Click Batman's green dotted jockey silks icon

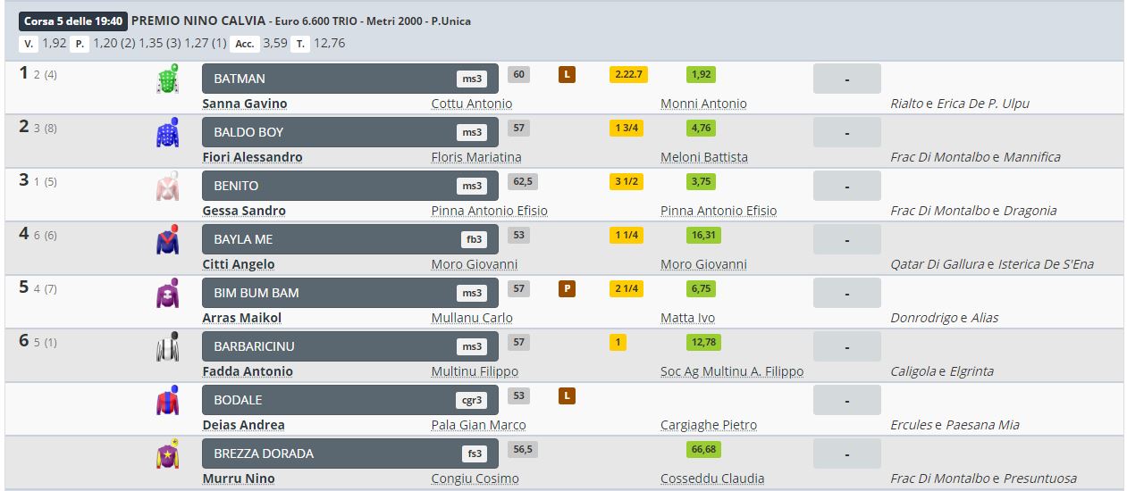pos(167,79)
